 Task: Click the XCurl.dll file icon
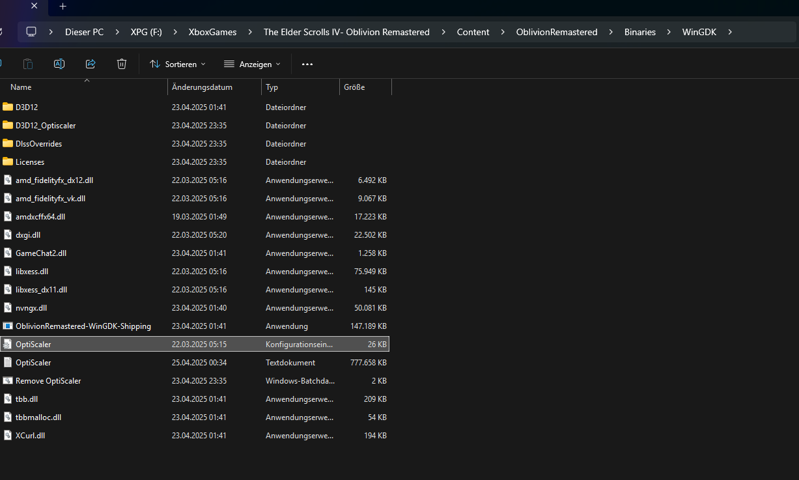[x=8, y=435]
